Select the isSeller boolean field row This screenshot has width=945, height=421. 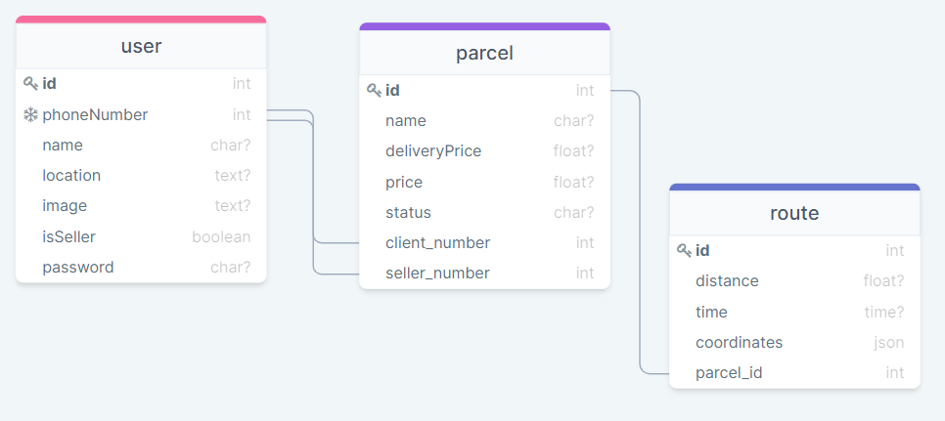point(141,236)
